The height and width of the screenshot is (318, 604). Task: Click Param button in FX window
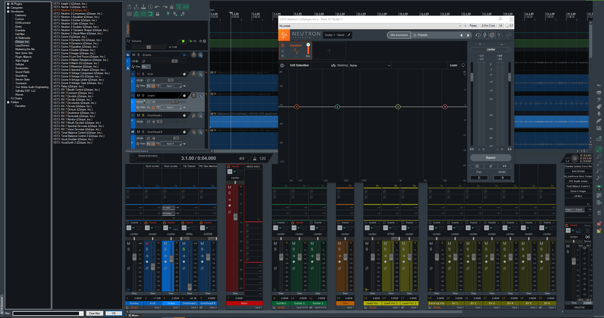click(473, 26)
